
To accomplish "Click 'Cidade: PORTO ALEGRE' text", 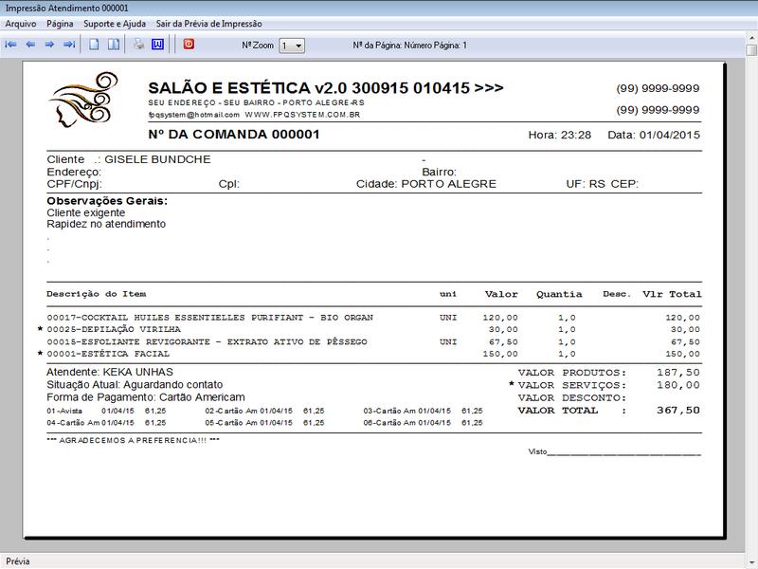I will coord(425,184).
